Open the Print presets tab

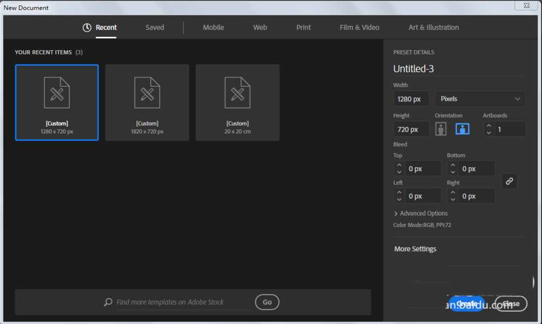(x=303, y=27)
